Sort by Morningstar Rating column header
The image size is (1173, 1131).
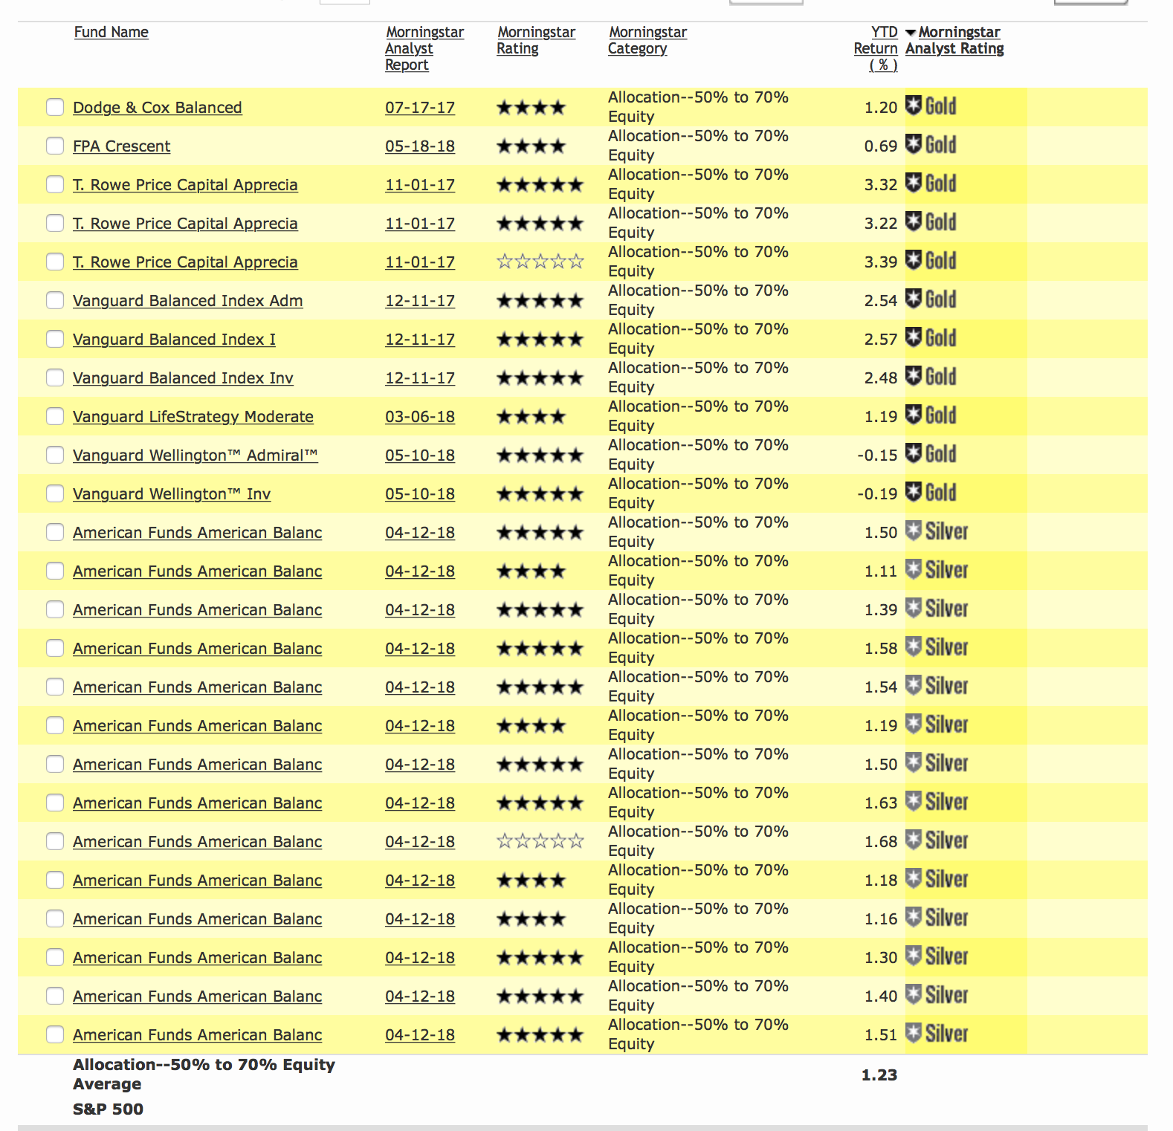coord(536,40)
